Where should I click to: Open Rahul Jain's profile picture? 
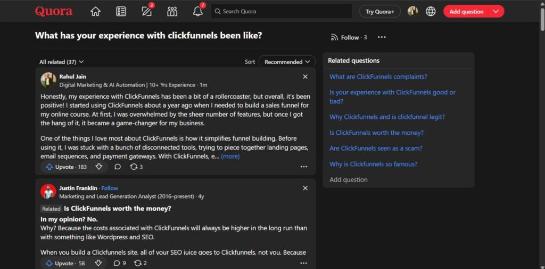48,80
